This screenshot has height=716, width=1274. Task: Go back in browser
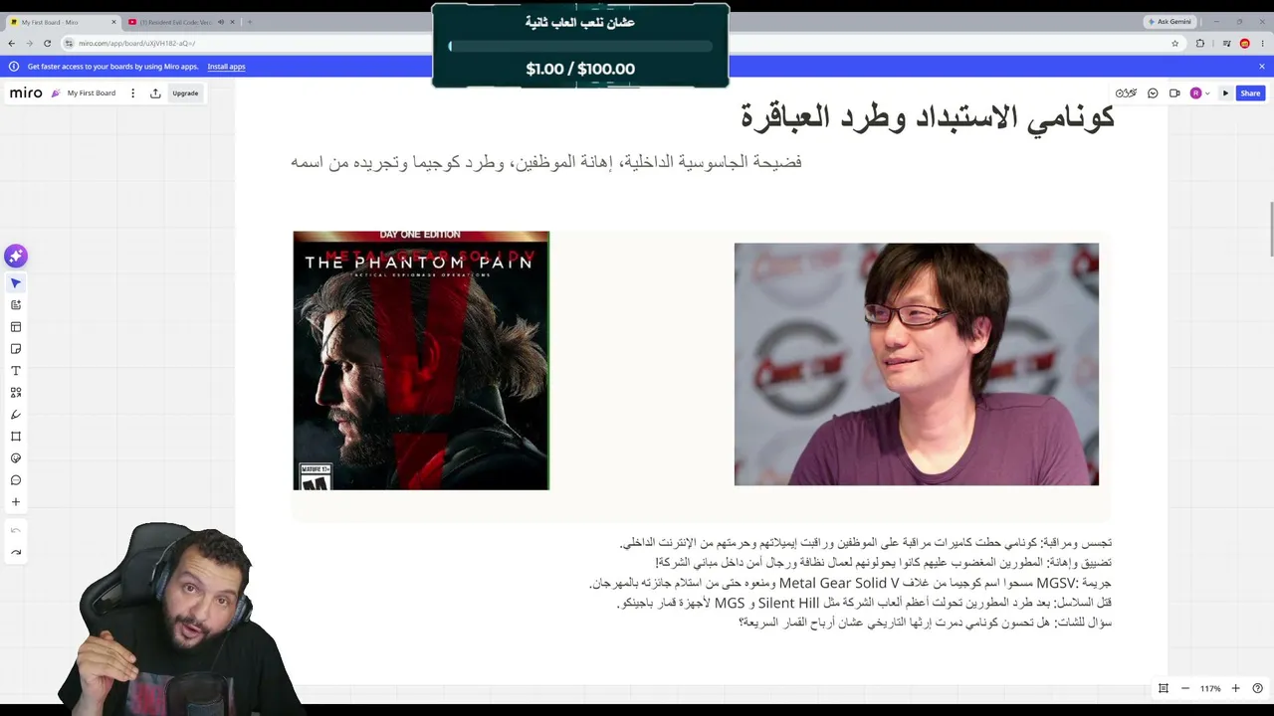click(11, 44)
